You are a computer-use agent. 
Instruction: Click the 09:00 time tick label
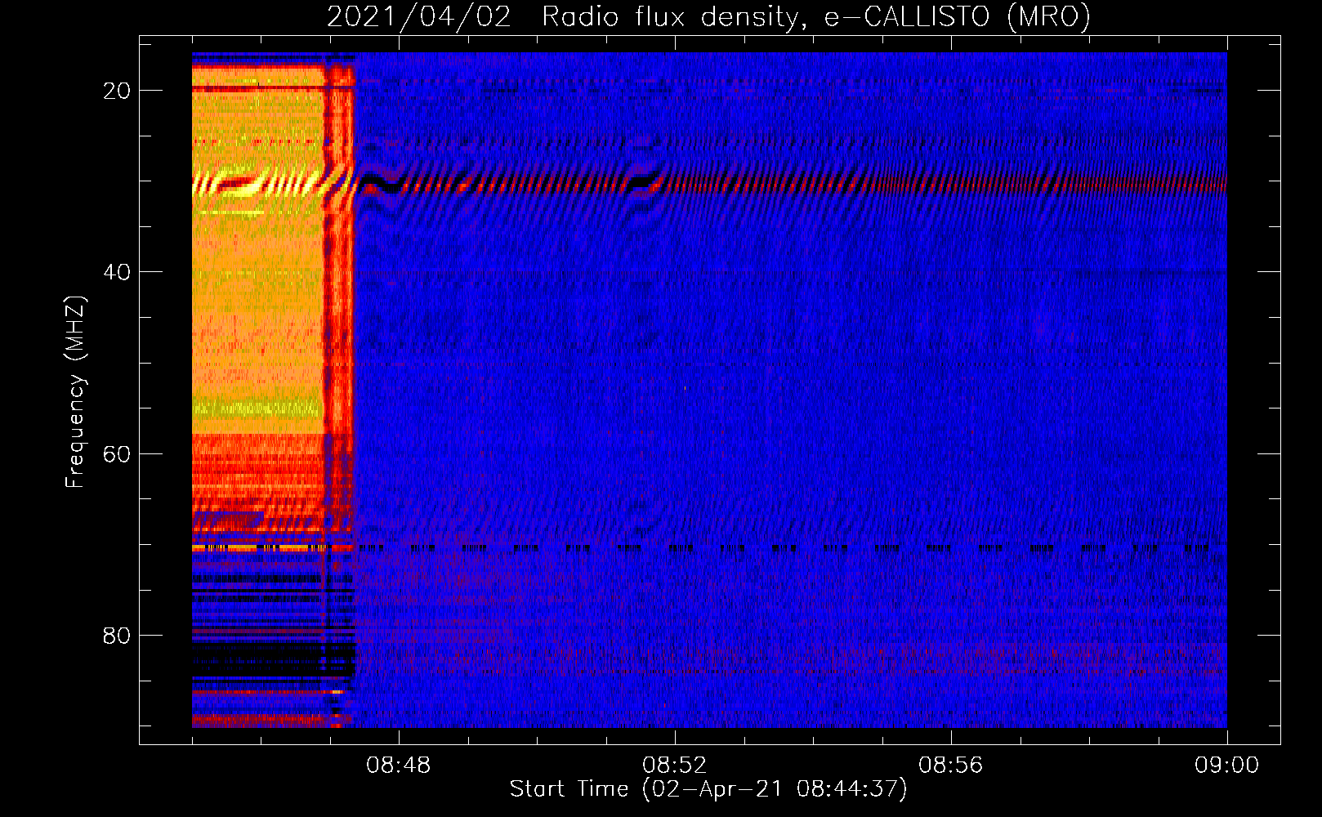click(1227, 766)
